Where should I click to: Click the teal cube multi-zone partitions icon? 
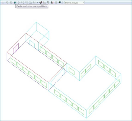(x=15, y=2)
